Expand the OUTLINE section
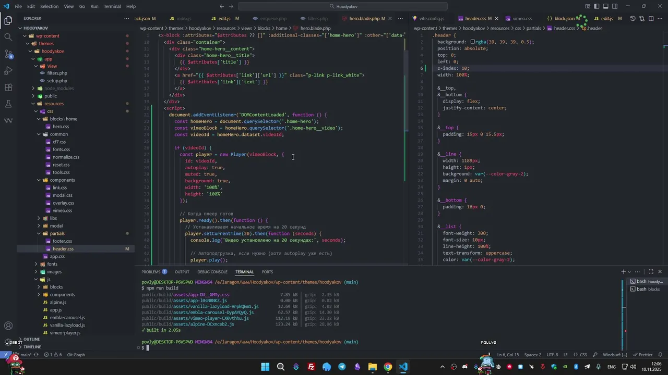This screenshot has height=375, width=668. tap(31, 339)
